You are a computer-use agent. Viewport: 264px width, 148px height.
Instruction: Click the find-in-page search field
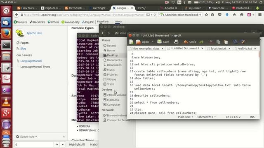pyautogui.click(x=34, y=144)
